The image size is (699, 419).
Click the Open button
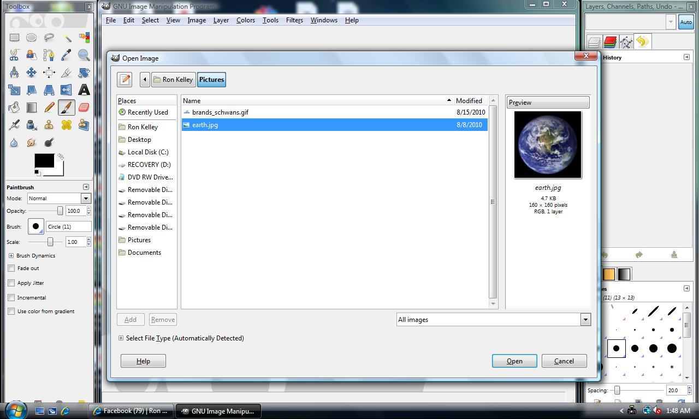point(514,361)
